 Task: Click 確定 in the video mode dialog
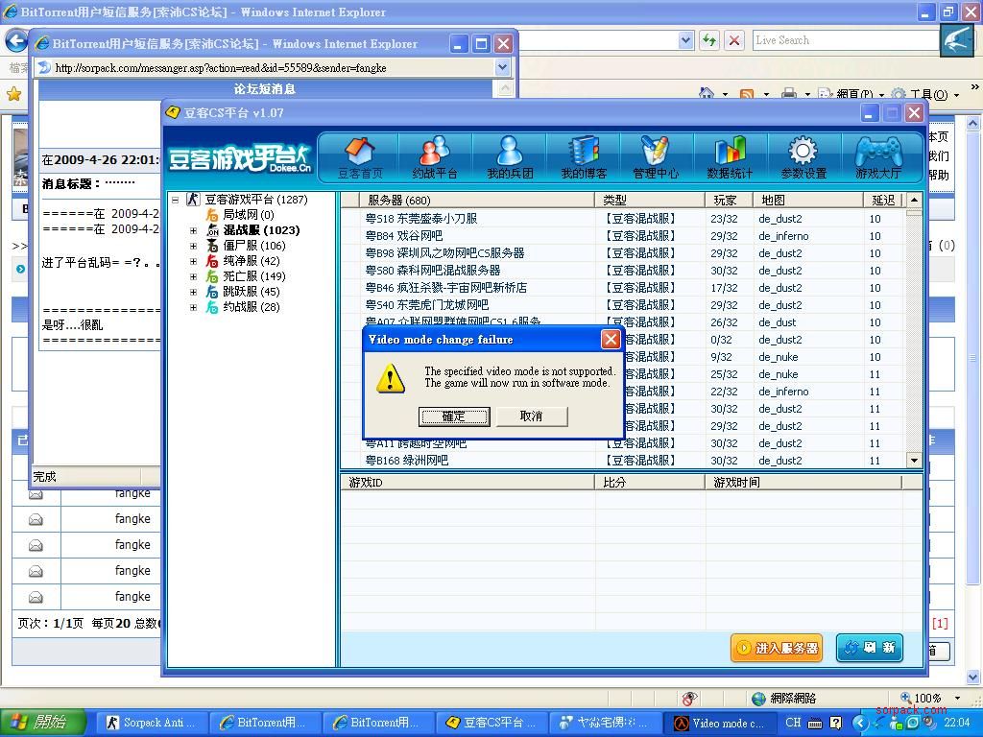pos(454,416)
